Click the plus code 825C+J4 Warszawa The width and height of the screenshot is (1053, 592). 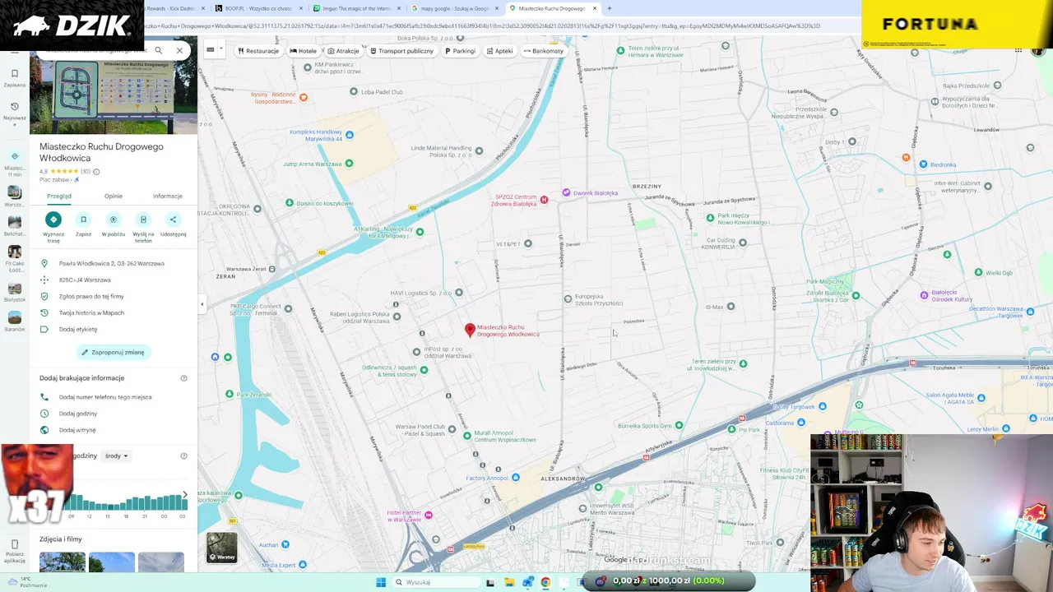[x=114, y=280]
